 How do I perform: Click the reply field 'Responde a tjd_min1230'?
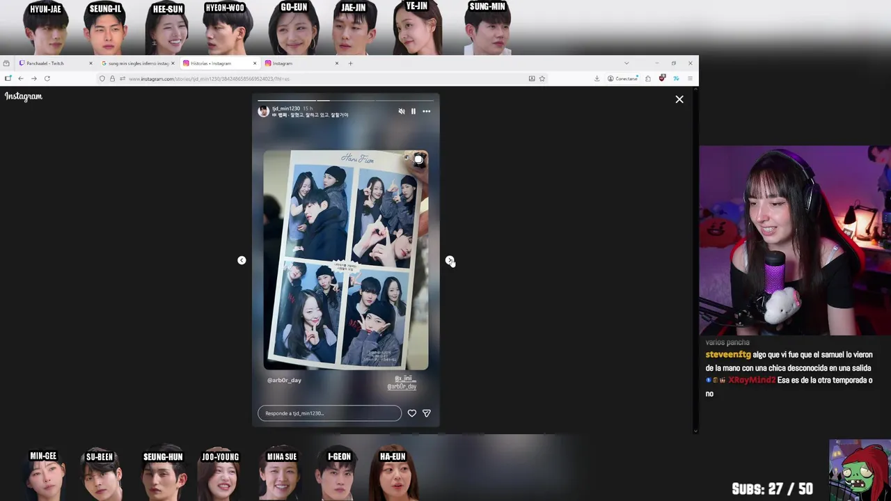pyautogui.click(x=329, y=413)
